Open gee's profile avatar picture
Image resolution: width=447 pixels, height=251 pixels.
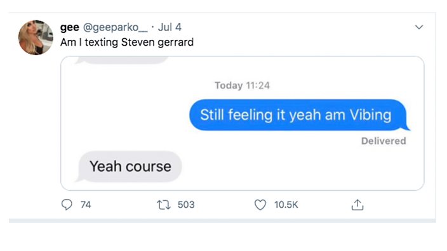[x=36, y=37]
